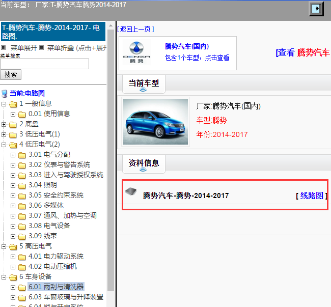Select the 3.02 仪表与警告系统 tree item
The width and height of the screenshot is (331, 307).
coord(59,165)
